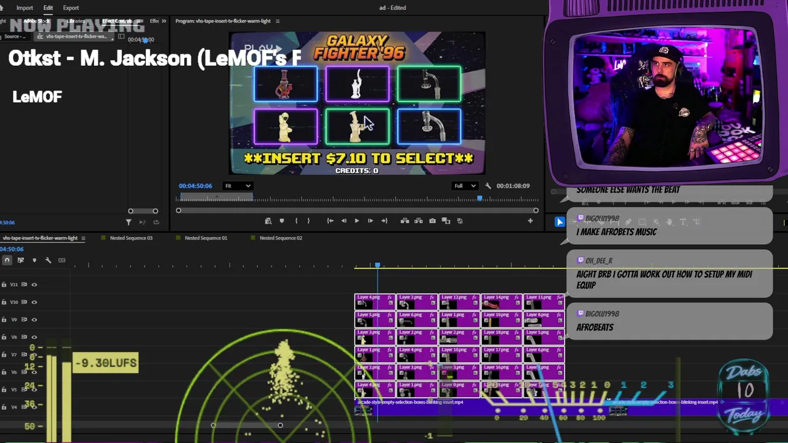Click the timeline captions CC icon
Image resolution: width=788 pixels, height=443 pixels.
click(62, 260)
